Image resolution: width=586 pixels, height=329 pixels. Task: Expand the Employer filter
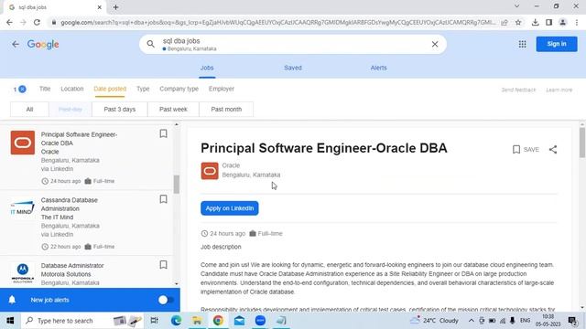pyautogui.click(x=222, y=89)
